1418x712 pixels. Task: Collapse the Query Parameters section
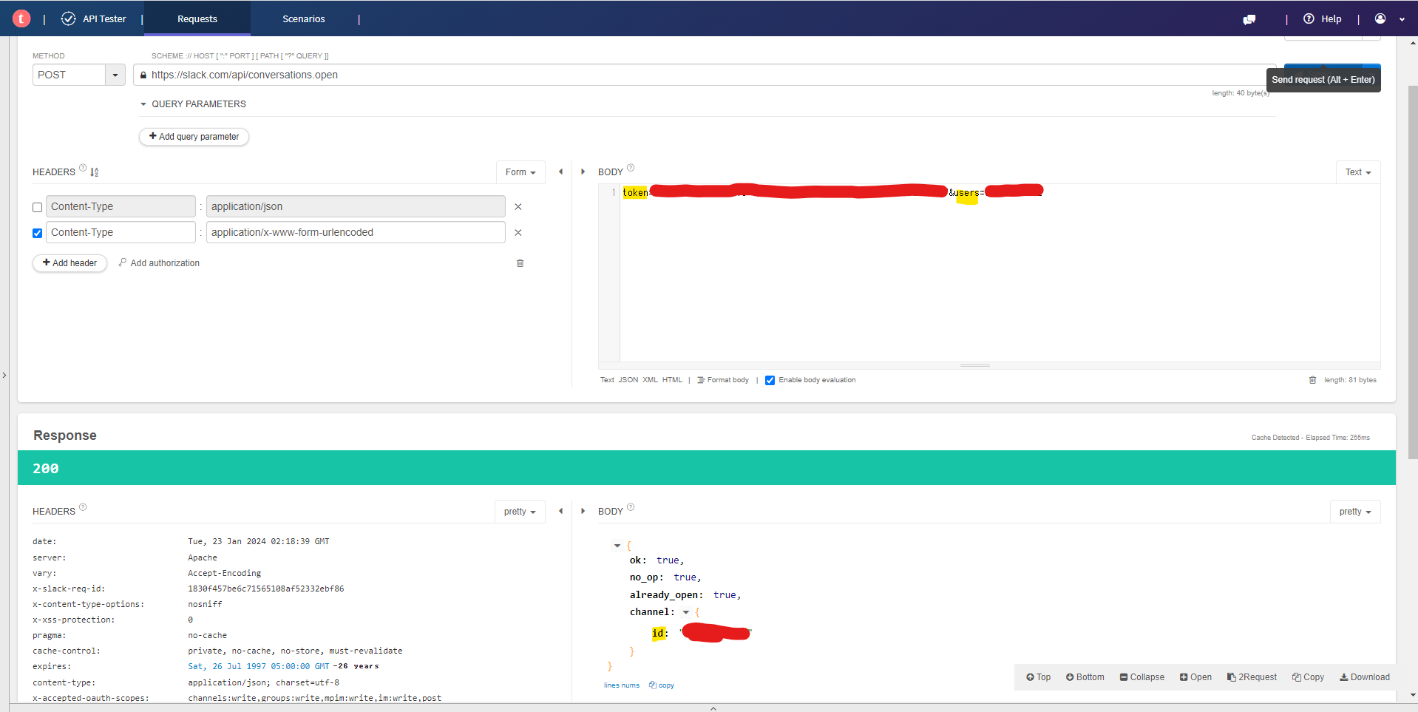point(143,104)
